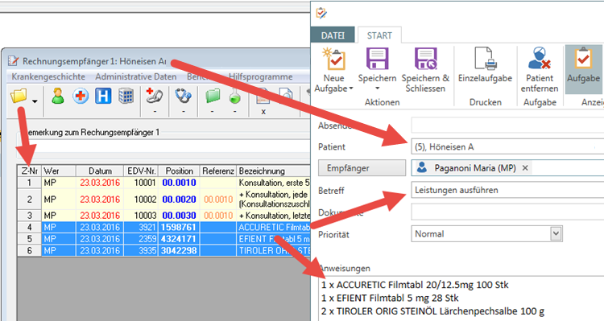Image resolution: width=604 pixels, height=321 pixels.
Task: Open the Krankengeschichte menu
Action: tap(48, 76)
